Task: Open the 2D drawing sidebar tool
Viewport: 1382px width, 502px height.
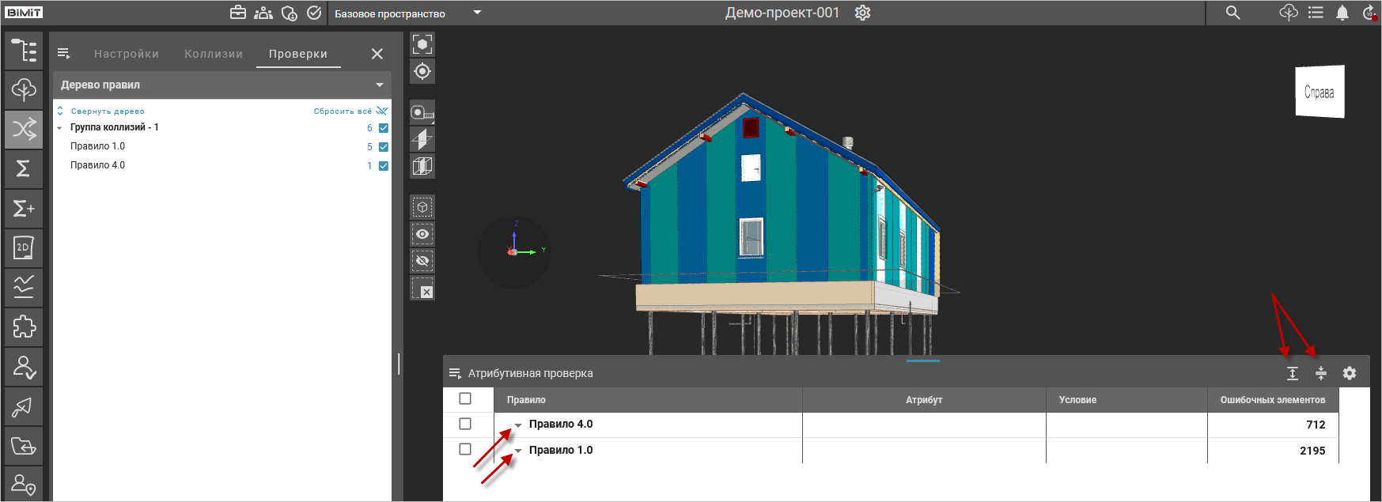Action: pos(24,247)
